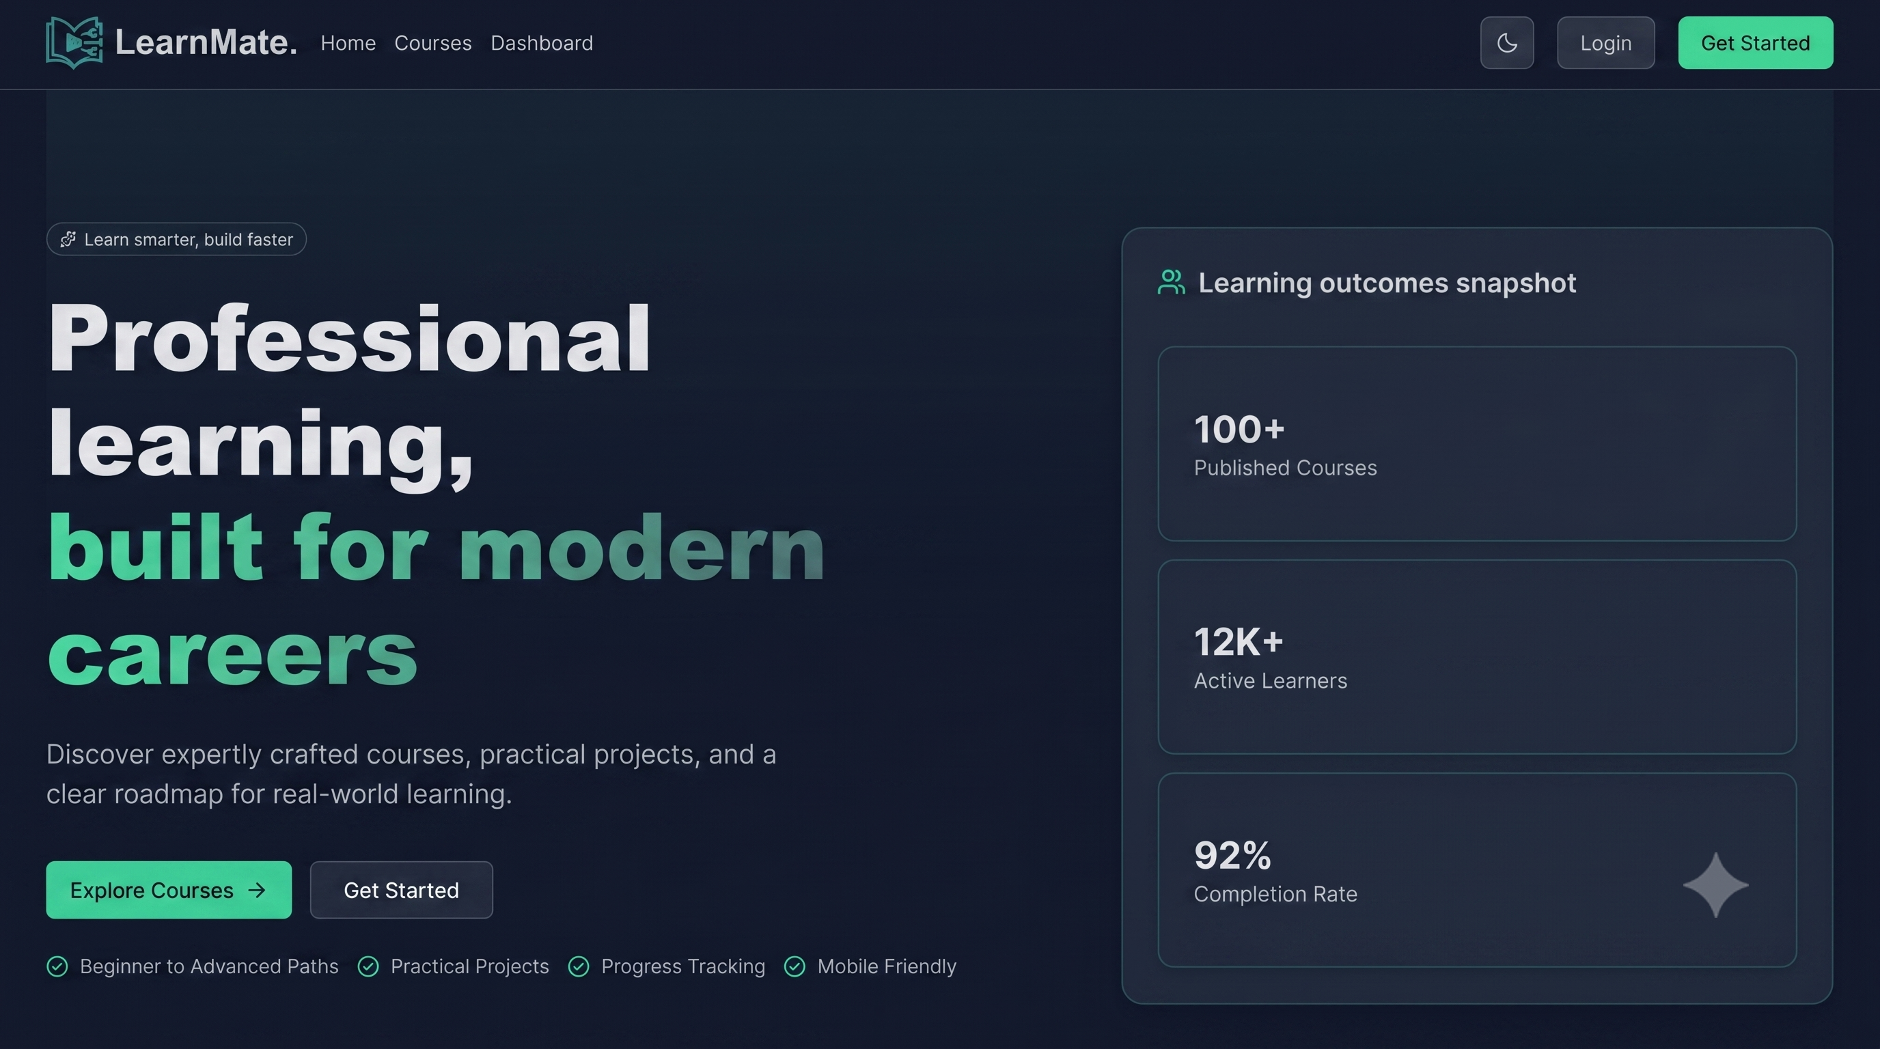Click the Active Learners label

coord(1271,681)
